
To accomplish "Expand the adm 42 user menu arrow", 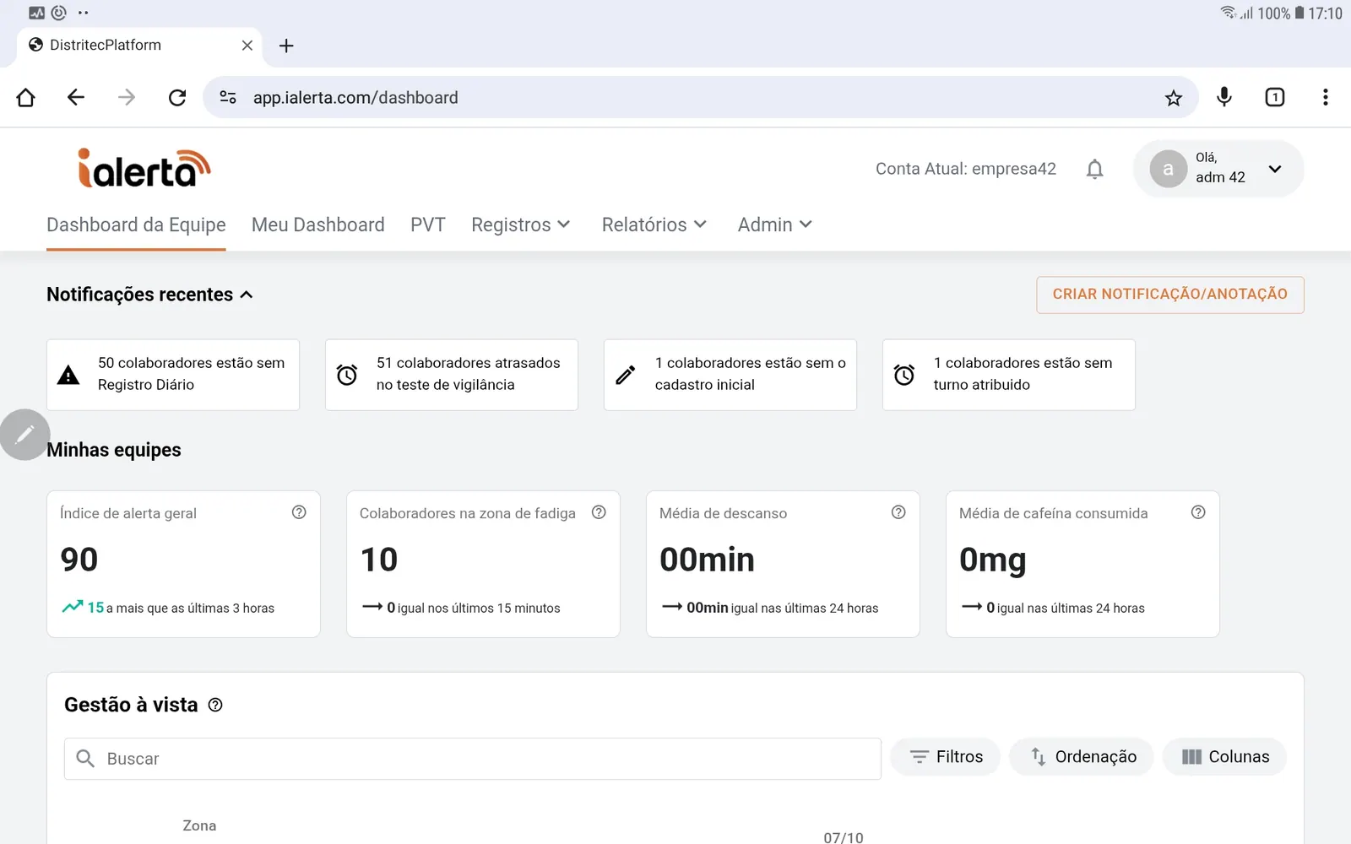I will (1275, 169).
